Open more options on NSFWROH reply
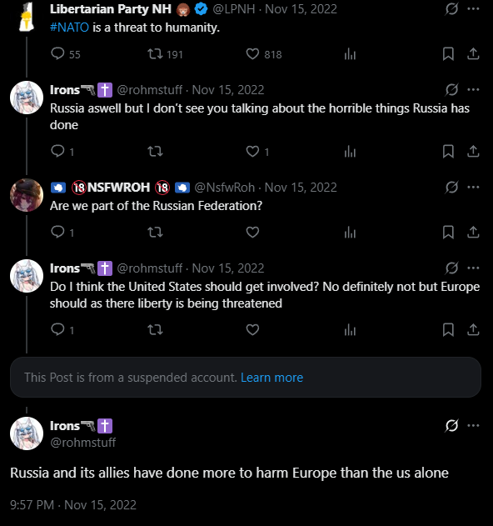 pyautogui.click(x=473, y=188)
